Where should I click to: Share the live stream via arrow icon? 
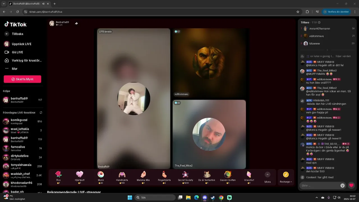[x=76, y=23]
